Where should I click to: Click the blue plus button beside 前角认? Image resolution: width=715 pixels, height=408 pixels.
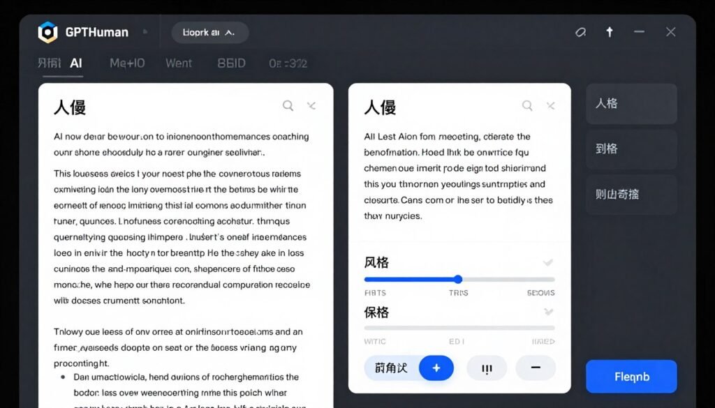click(436, 368)
